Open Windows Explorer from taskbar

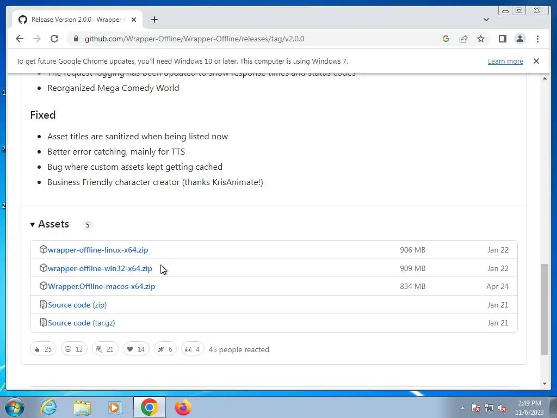click(82, 407)
